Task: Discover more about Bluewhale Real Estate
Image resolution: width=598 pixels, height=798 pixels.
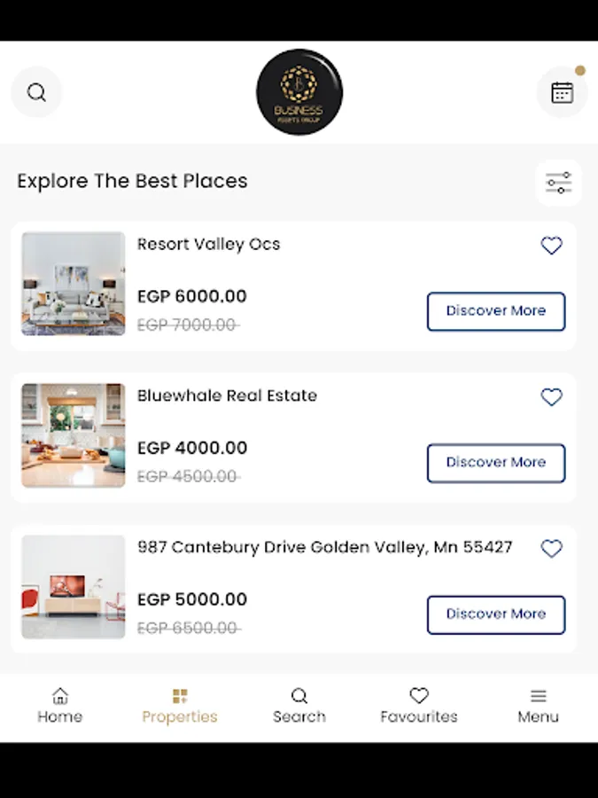Action: coord(495,463)
